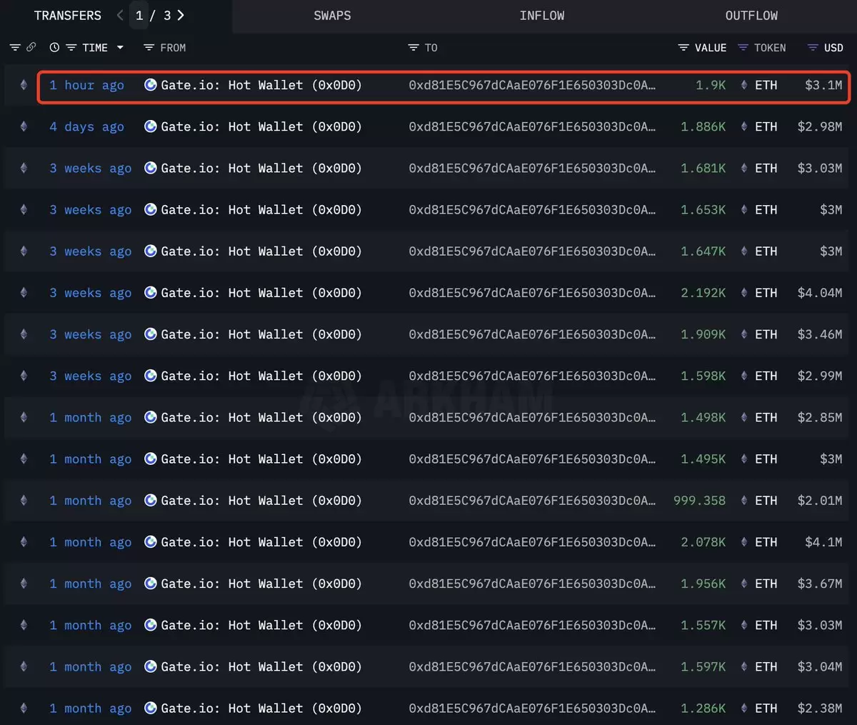Click the TOKEN column header label
Image resolution: width=857 pixels, height=725 pixels.
770,47
